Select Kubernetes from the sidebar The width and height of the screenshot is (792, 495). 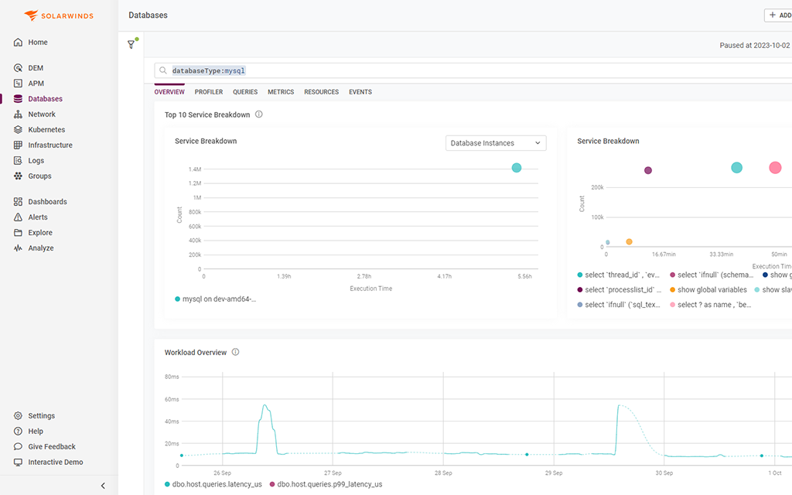click(45, 129)
